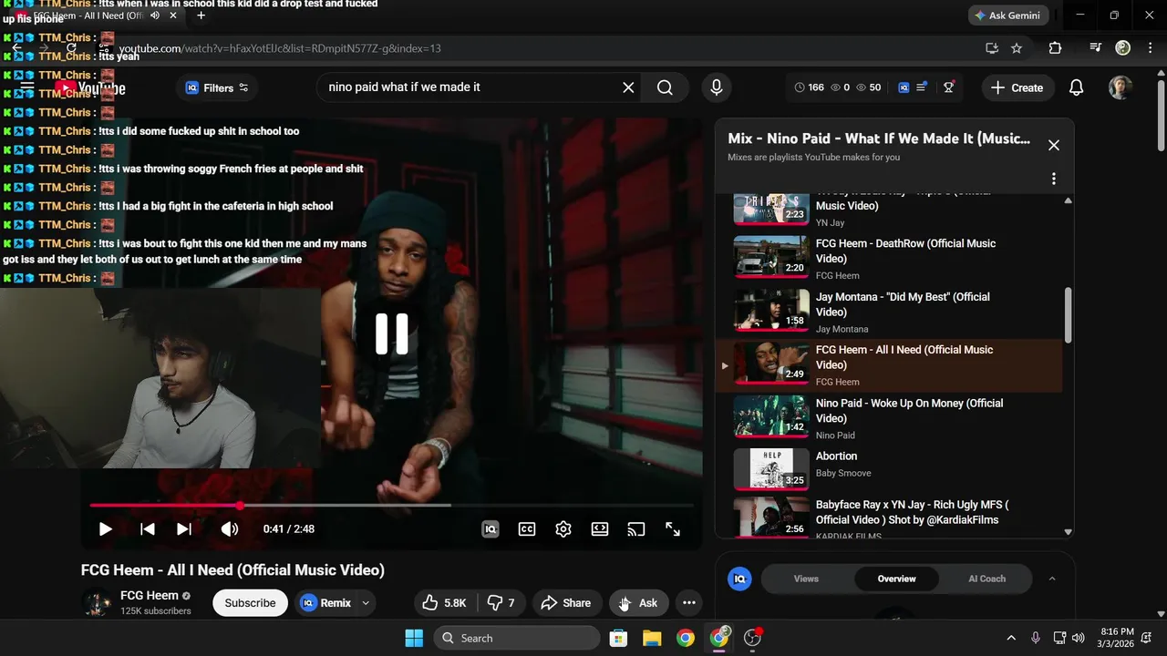Click the search magnifier button

665,87
